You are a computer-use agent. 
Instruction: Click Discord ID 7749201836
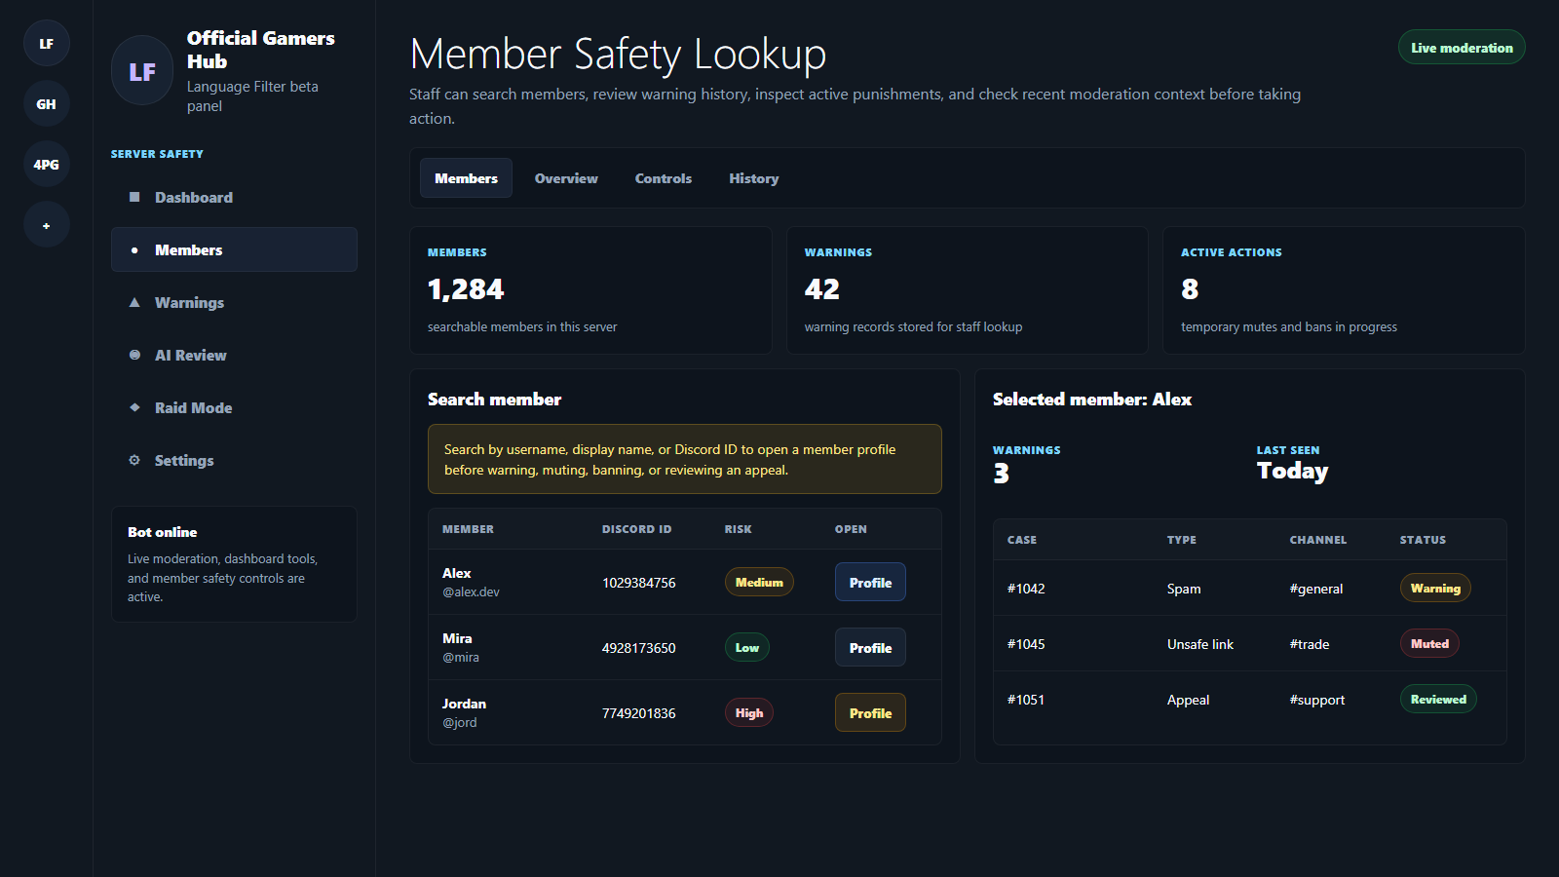638,713
